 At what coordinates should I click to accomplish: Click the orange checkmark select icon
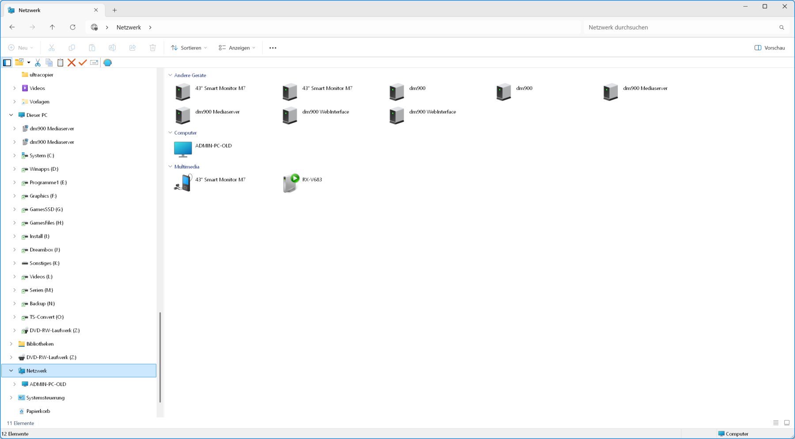coord(83,62)
